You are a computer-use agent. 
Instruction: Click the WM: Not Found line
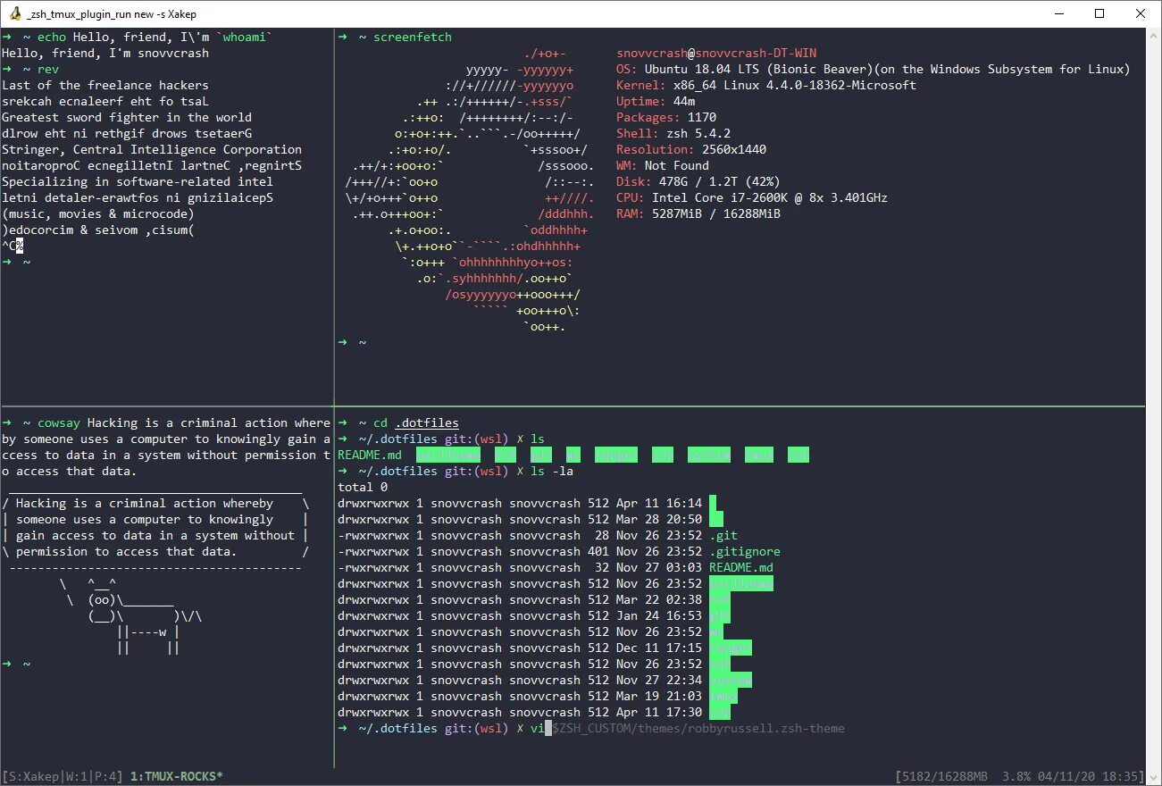(x=663, y=165)
